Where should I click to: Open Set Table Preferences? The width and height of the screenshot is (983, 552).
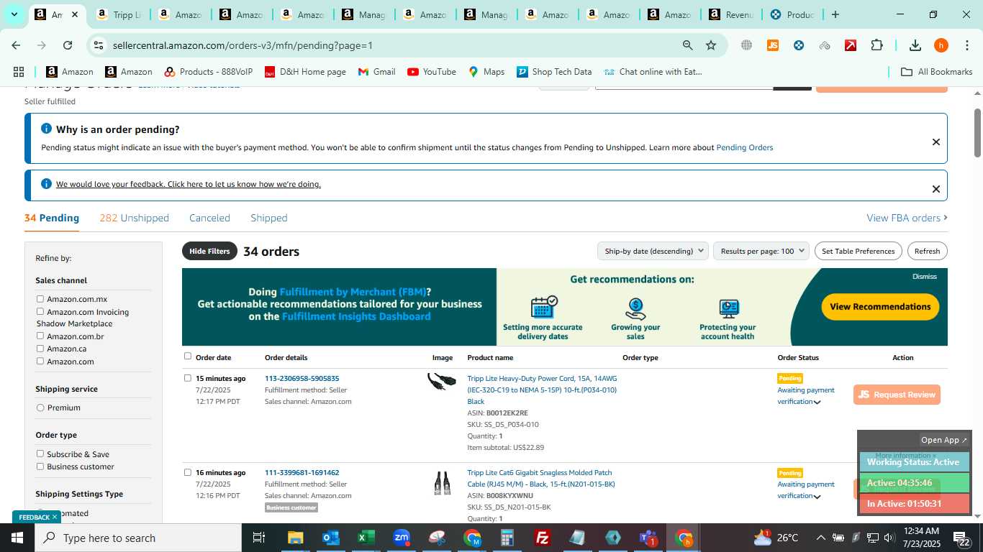click(858, 251)
